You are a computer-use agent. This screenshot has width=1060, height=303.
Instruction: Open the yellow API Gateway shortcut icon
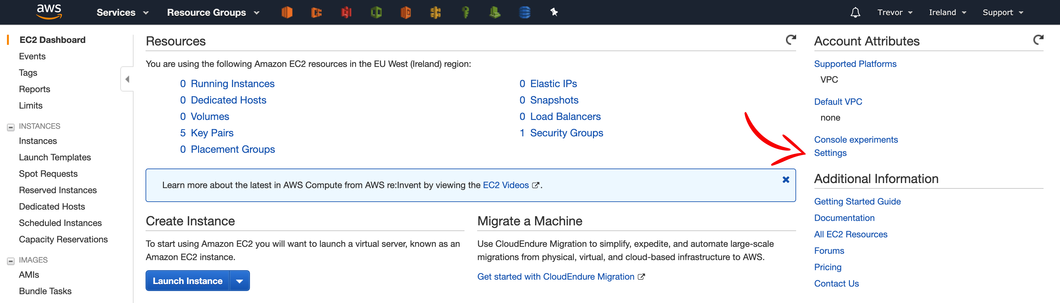435,12
